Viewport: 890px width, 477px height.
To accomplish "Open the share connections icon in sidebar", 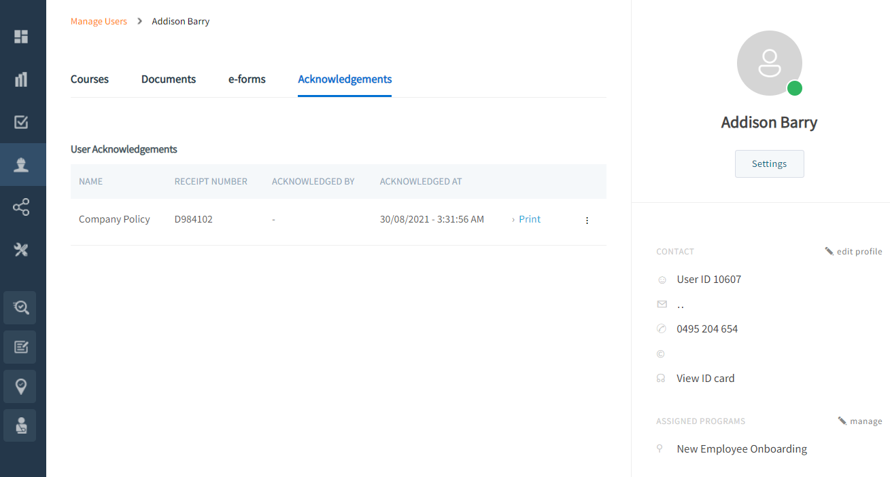I will (21, 207).
